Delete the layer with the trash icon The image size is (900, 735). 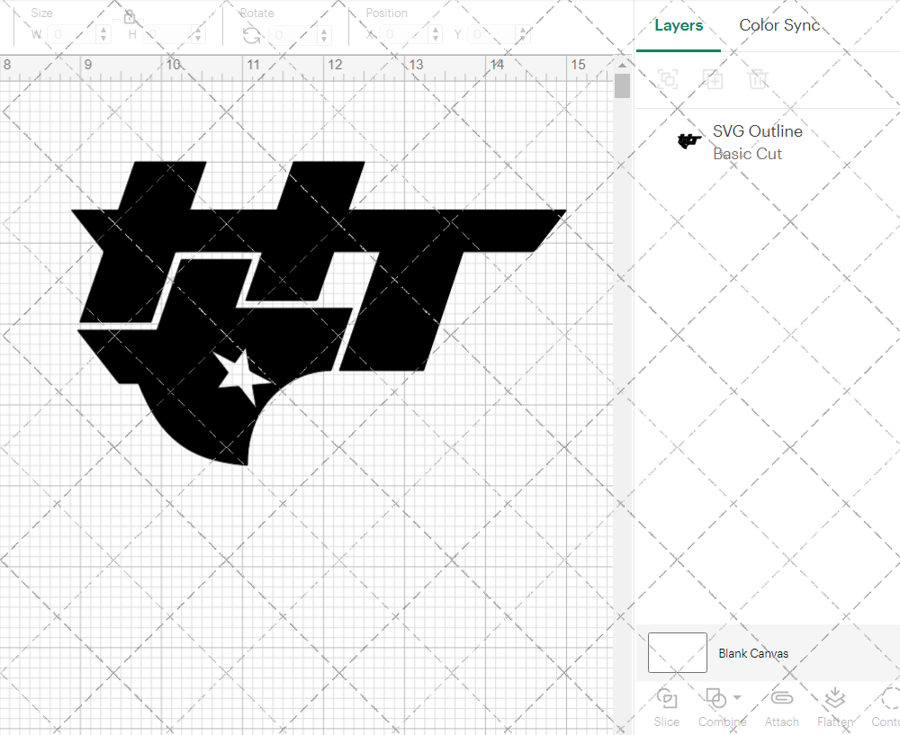[759, 79]
